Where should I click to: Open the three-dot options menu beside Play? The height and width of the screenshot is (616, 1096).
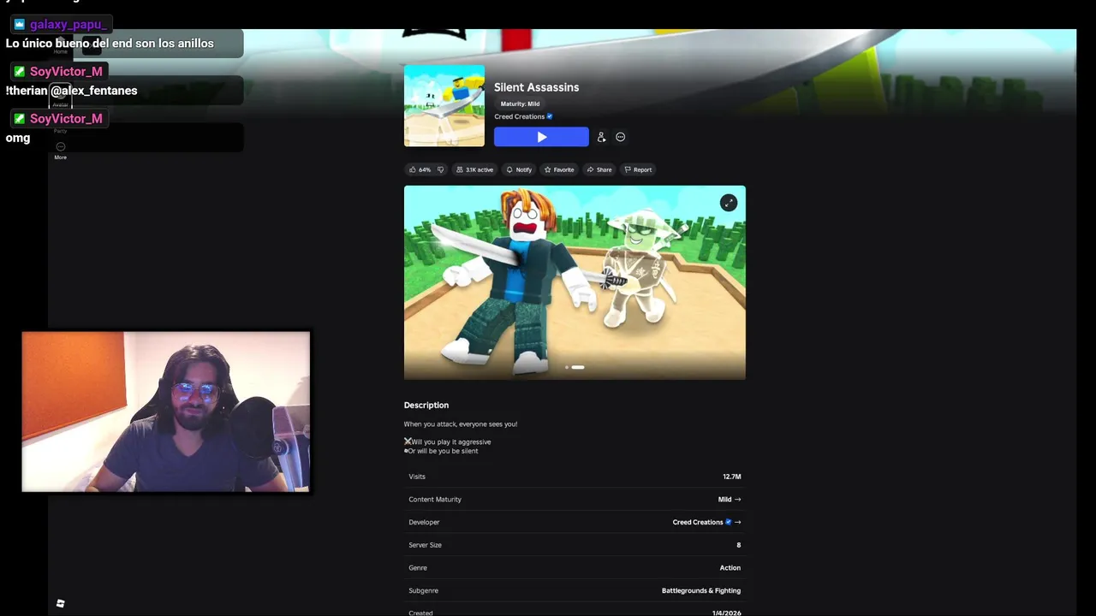pyautogui.click(x=621, y=137)
